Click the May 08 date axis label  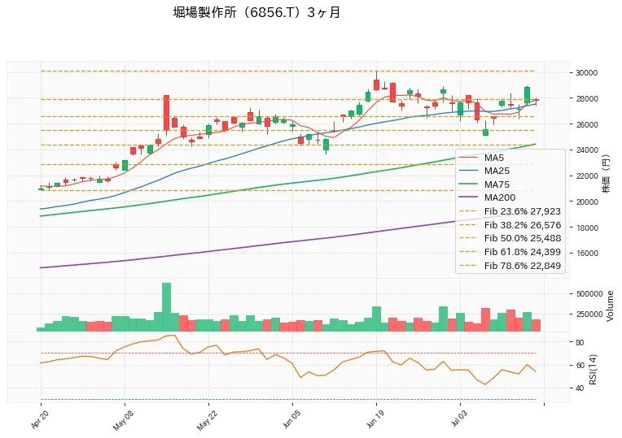tap(123, 421)
